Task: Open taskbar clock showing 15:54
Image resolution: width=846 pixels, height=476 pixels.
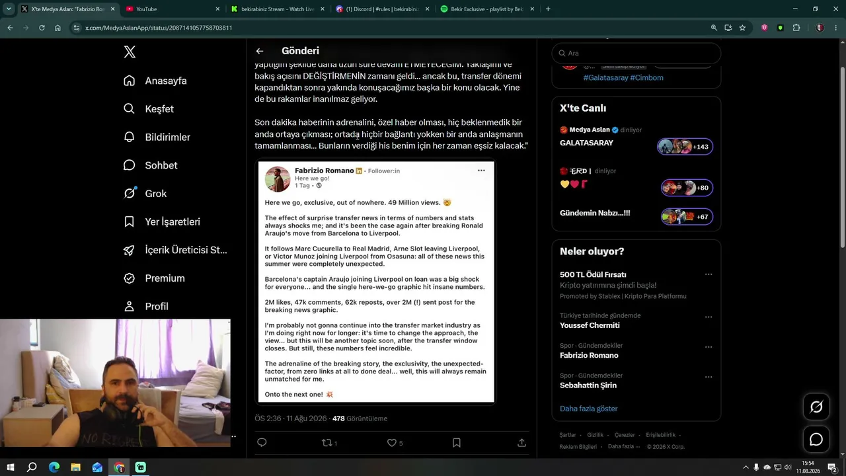Action: (x=808, y=467)
